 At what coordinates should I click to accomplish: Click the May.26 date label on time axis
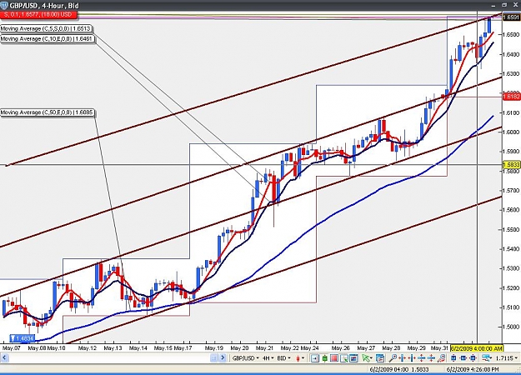pyautogui.click(x=341, y=348)
